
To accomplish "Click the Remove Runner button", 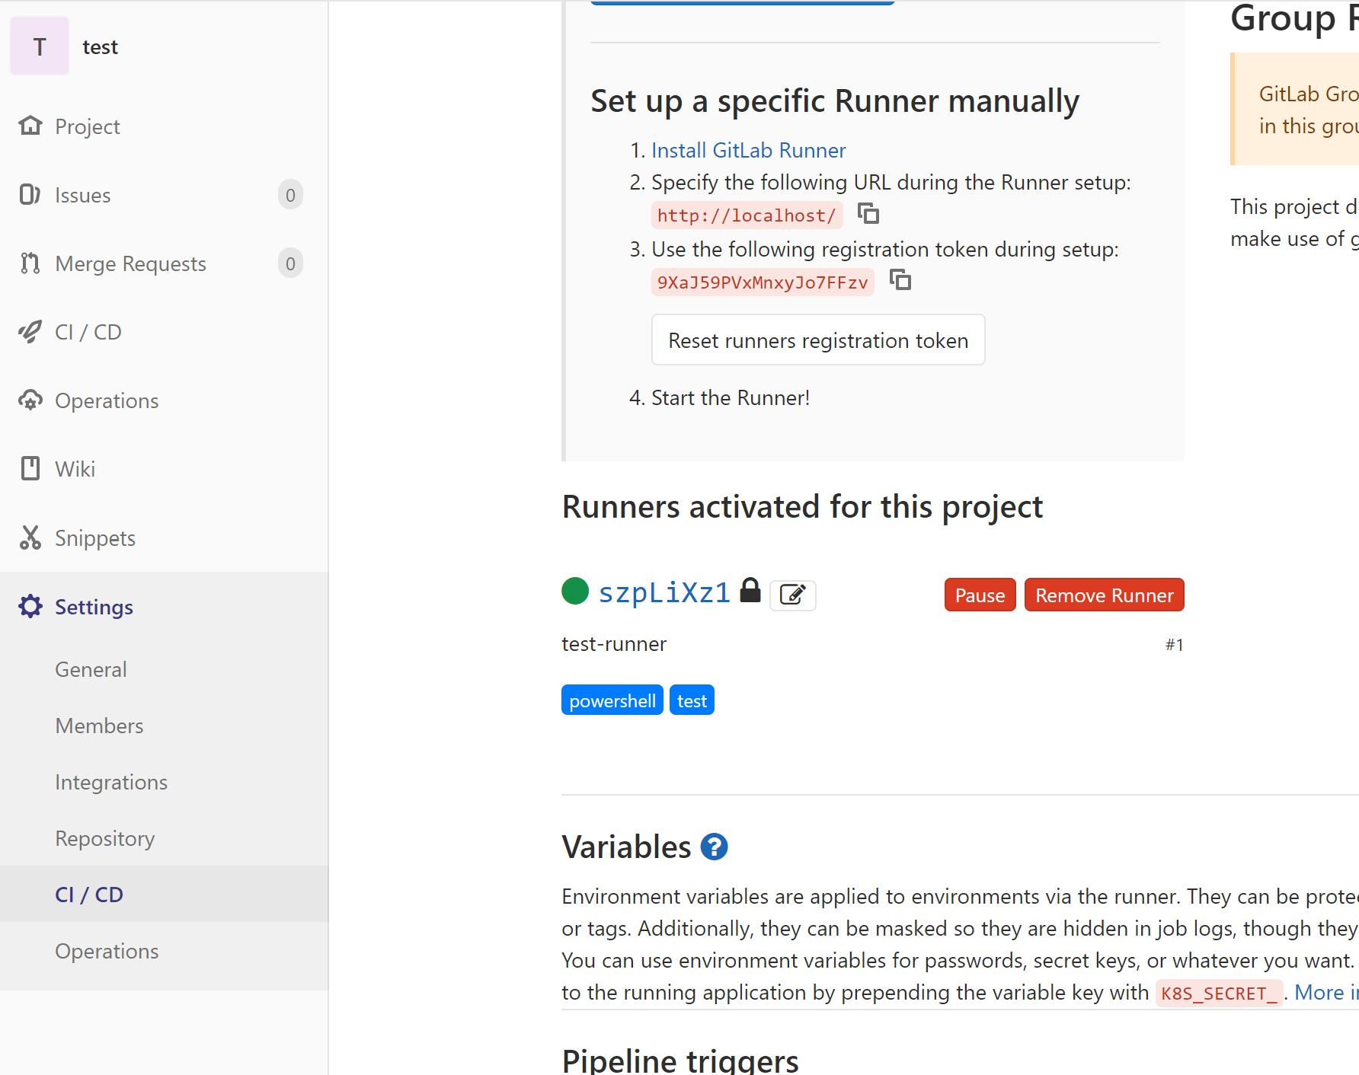I will pyautogui.click(x=1104, y=595).
